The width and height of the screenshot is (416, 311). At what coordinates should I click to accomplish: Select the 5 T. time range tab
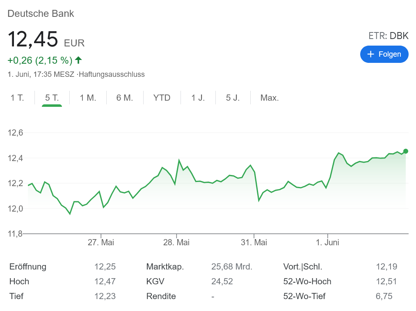(52, 98)
